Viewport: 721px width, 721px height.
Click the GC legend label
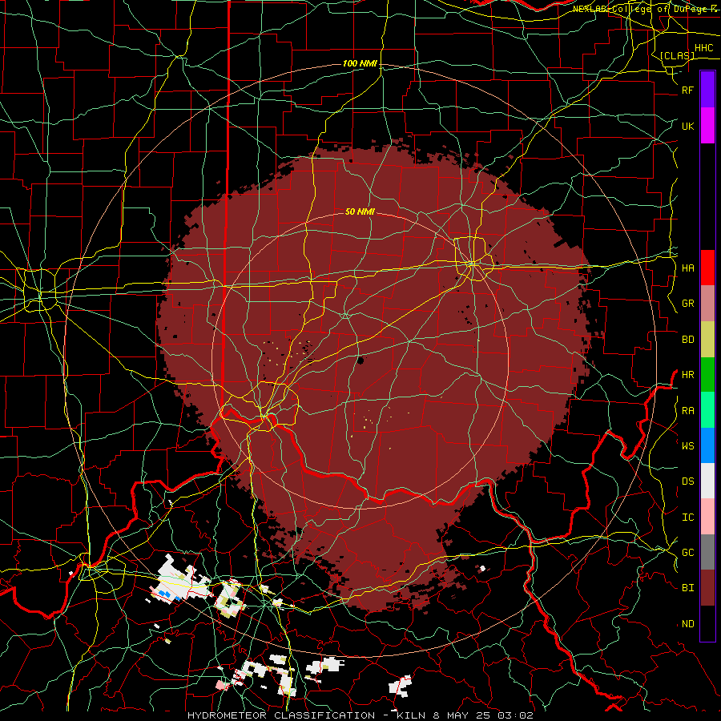click(x=687, y=553)
